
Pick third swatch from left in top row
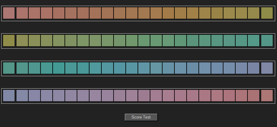(34, 13)
